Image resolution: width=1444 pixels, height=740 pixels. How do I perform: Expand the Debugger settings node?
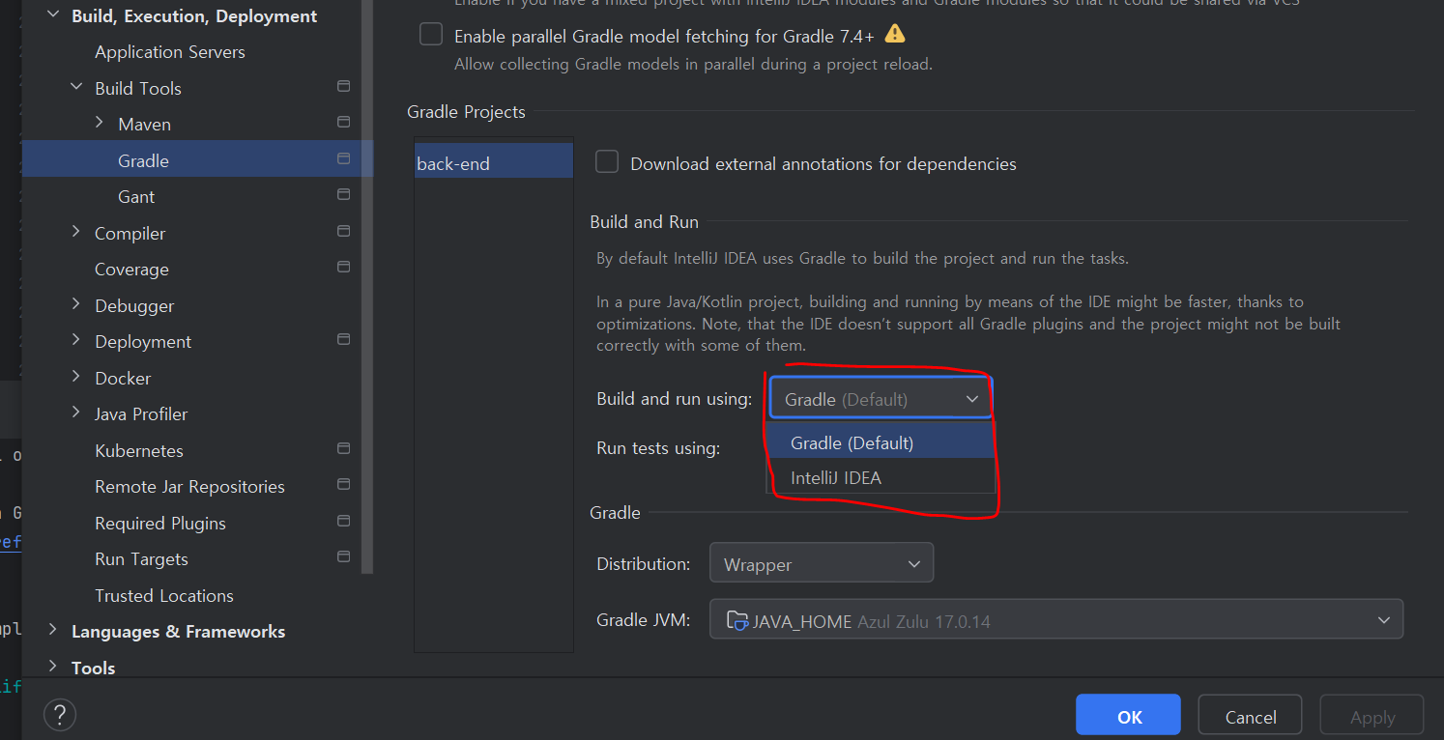click(76, 304)
